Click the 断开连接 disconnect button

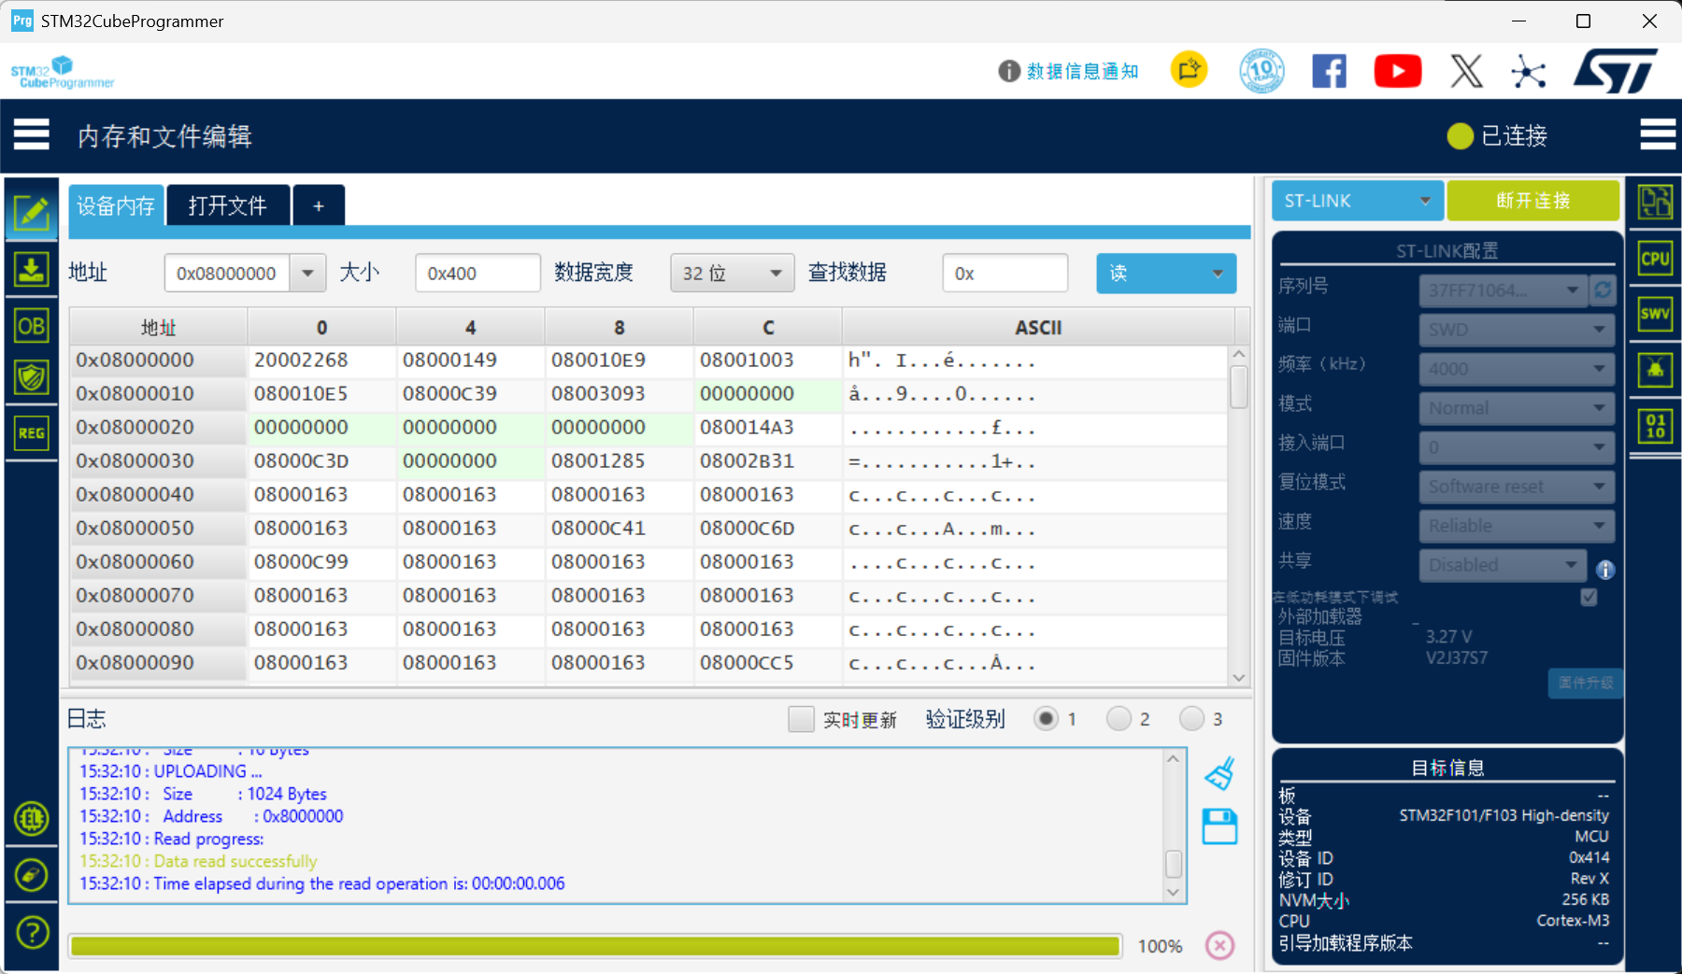(1532, 201)
